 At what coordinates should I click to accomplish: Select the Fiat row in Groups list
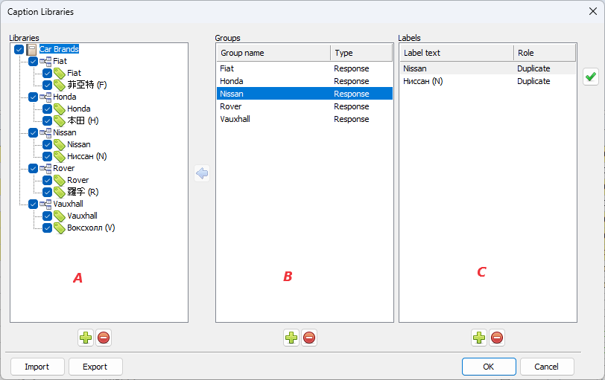(305, 68)
